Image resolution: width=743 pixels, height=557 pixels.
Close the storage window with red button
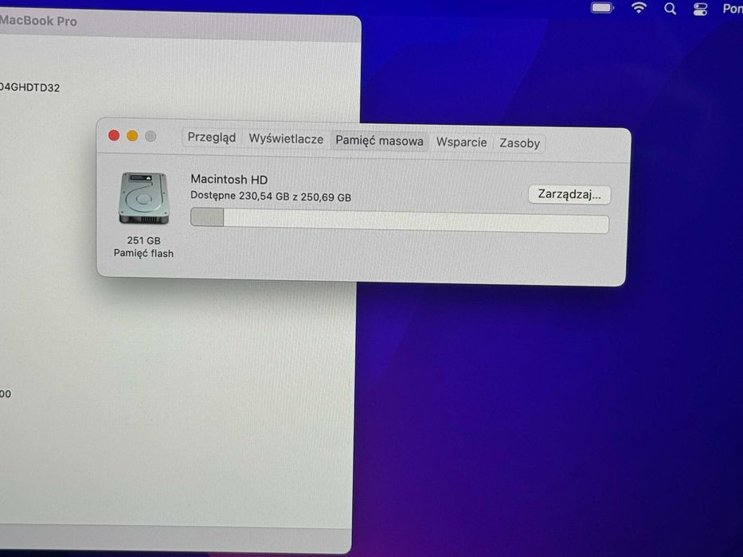[x=114, y=135]
